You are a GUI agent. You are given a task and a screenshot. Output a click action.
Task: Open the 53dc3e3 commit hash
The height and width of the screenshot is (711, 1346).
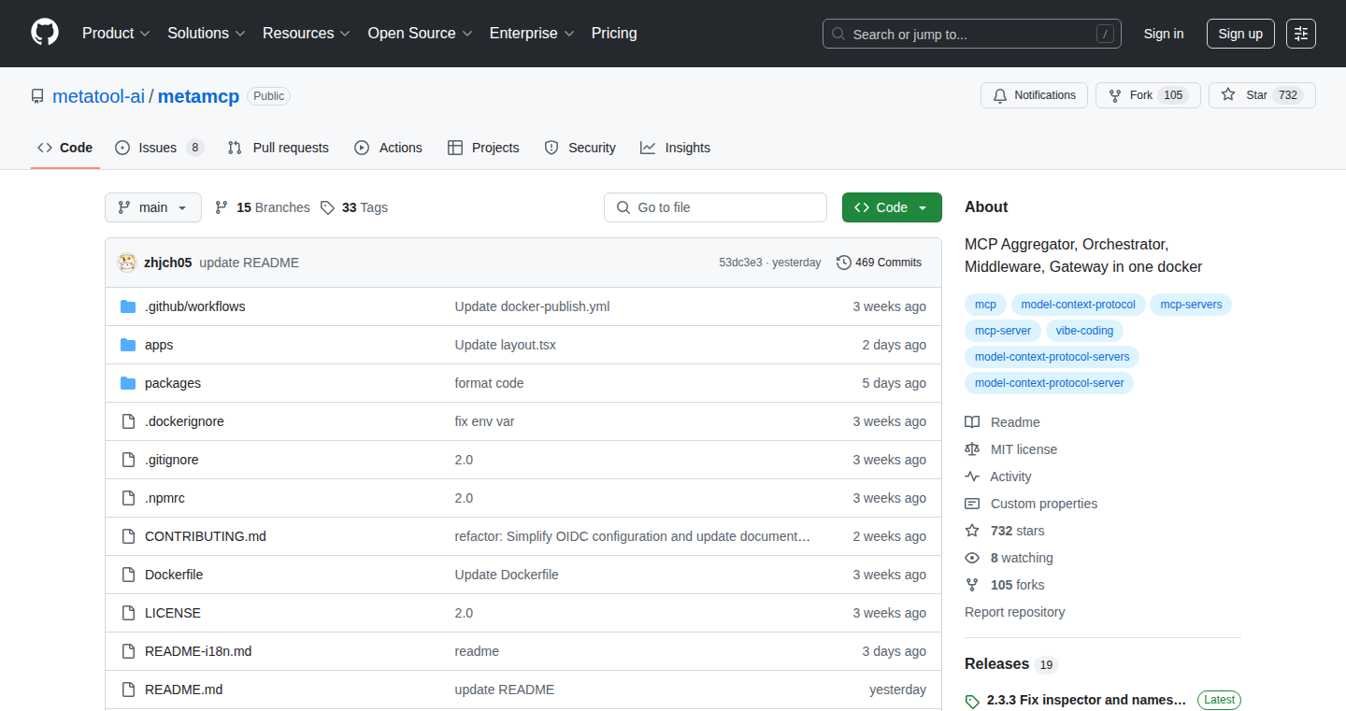tap(740, 263)
